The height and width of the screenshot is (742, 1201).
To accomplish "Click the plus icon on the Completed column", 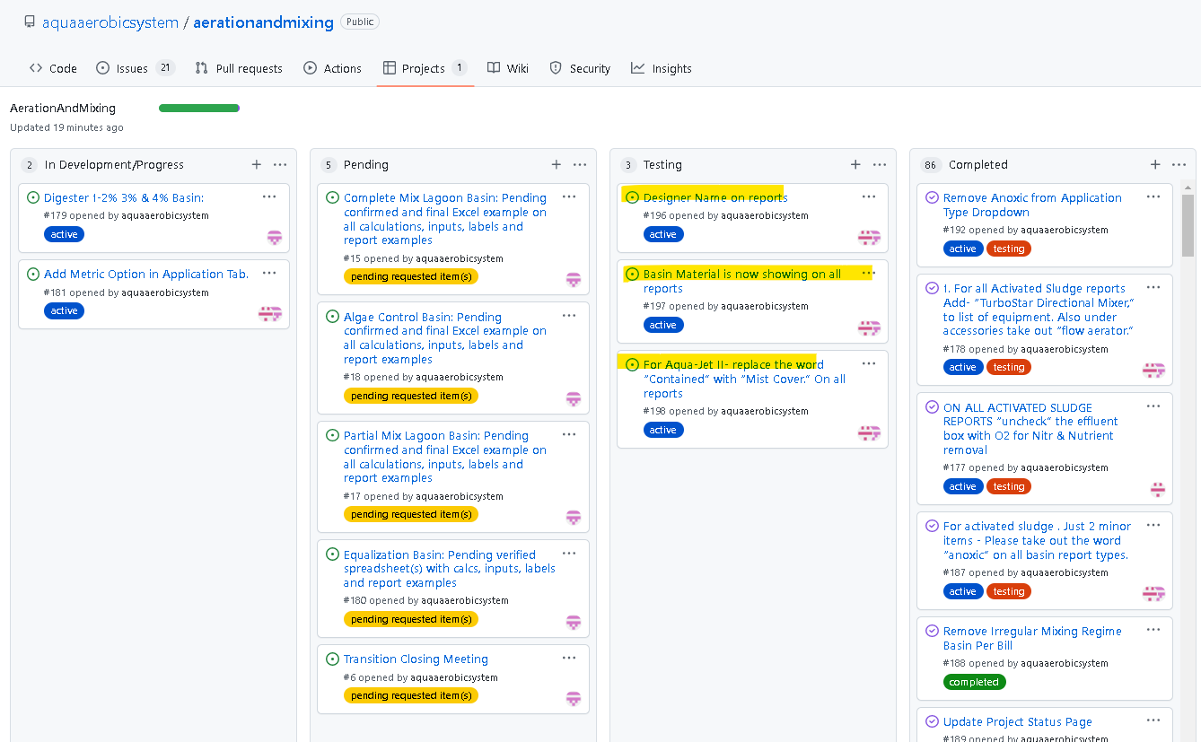I will click(x=1155, y=164).
